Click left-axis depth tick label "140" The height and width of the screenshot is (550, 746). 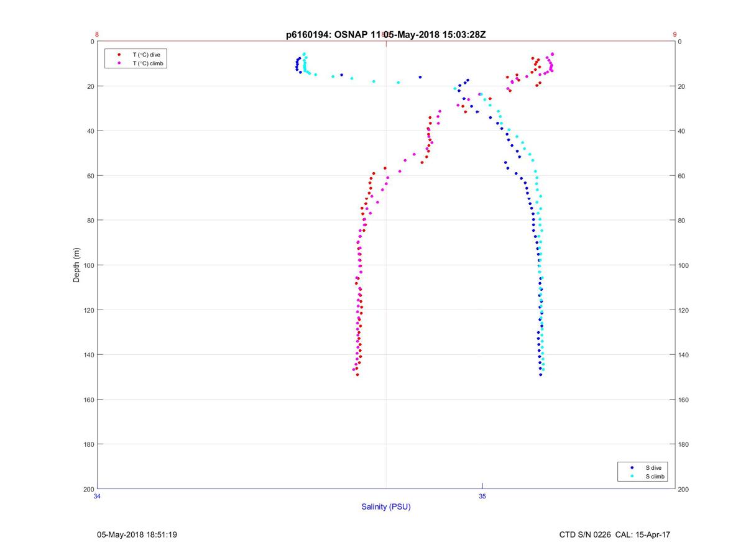tap(88, 355)
